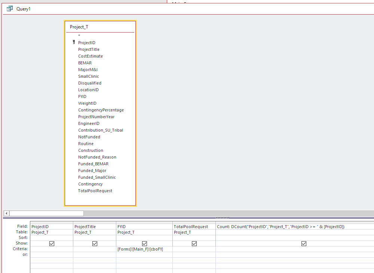Select the BEMAR field

85,63
